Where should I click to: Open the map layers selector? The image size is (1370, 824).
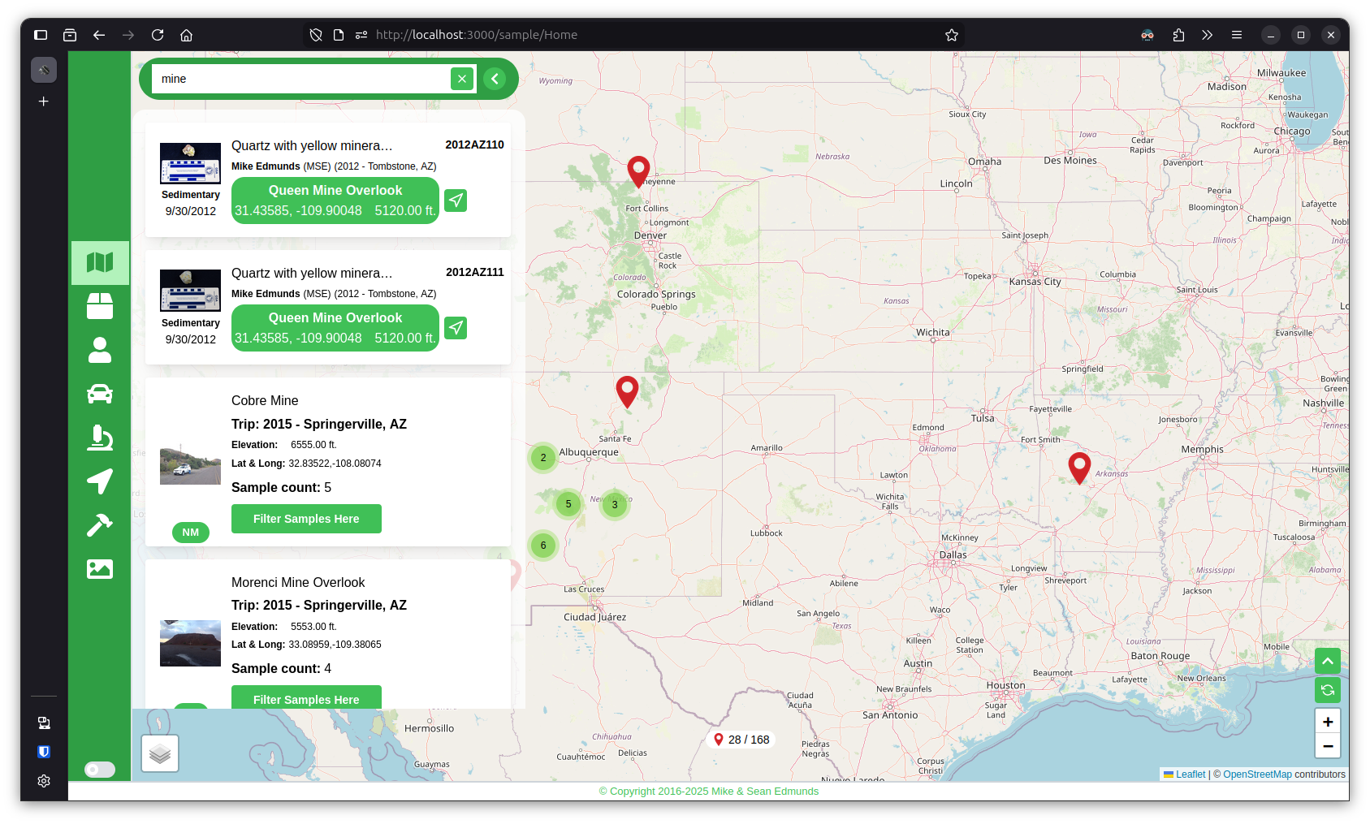pos(160,753)
